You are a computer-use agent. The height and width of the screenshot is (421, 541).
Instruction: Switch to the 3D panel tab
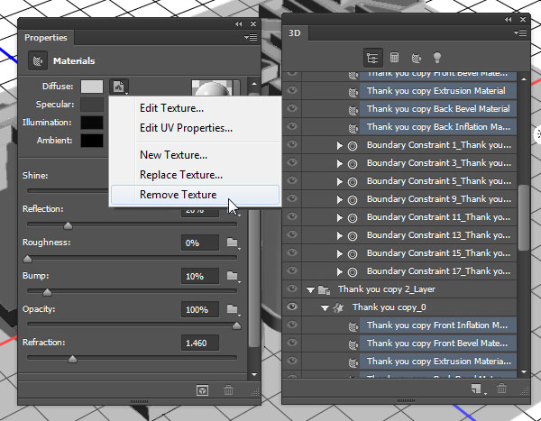[295, 33]
